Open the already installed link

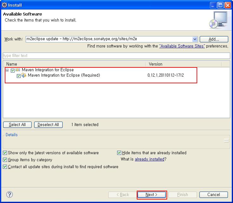click(149, 159)
